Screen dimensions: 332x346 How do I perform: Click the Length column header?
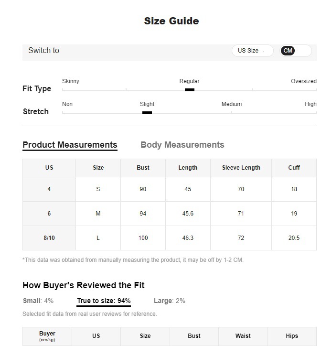pyautogui.click(x=188, y=168)
